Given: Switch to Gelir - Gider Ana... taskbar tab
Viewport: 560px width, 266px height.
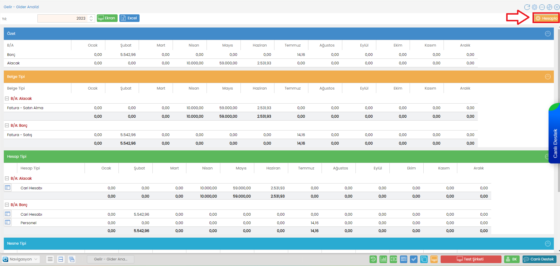Looking at the screenshot, I should 111,259.
